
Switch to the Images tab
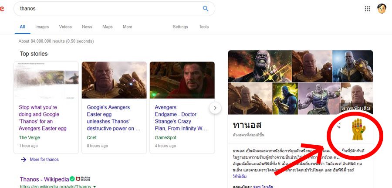click(42, 27)
